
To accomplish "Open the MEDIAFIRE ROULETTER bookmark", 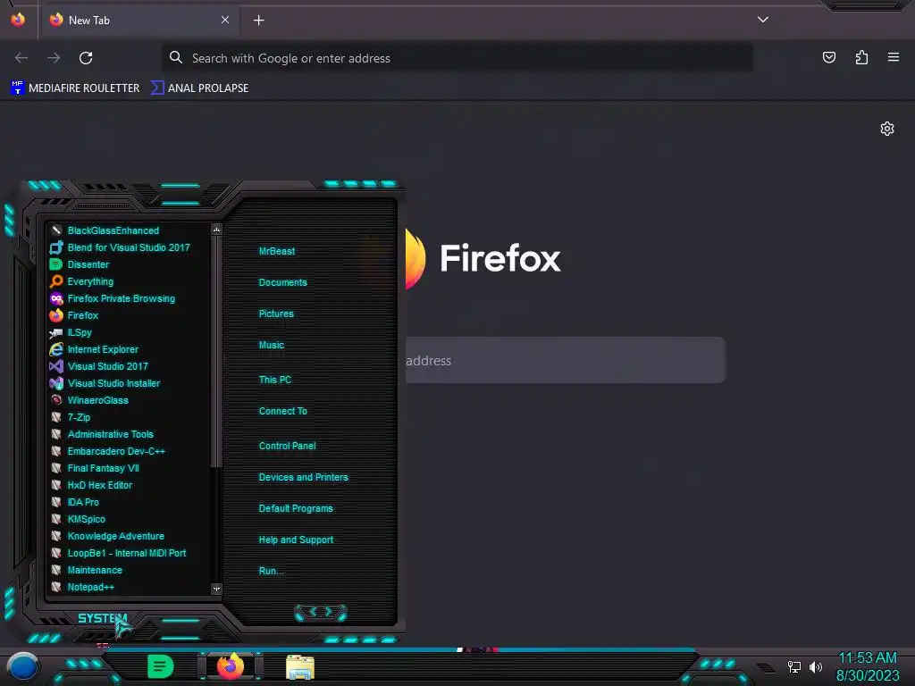I will [76, 88].
